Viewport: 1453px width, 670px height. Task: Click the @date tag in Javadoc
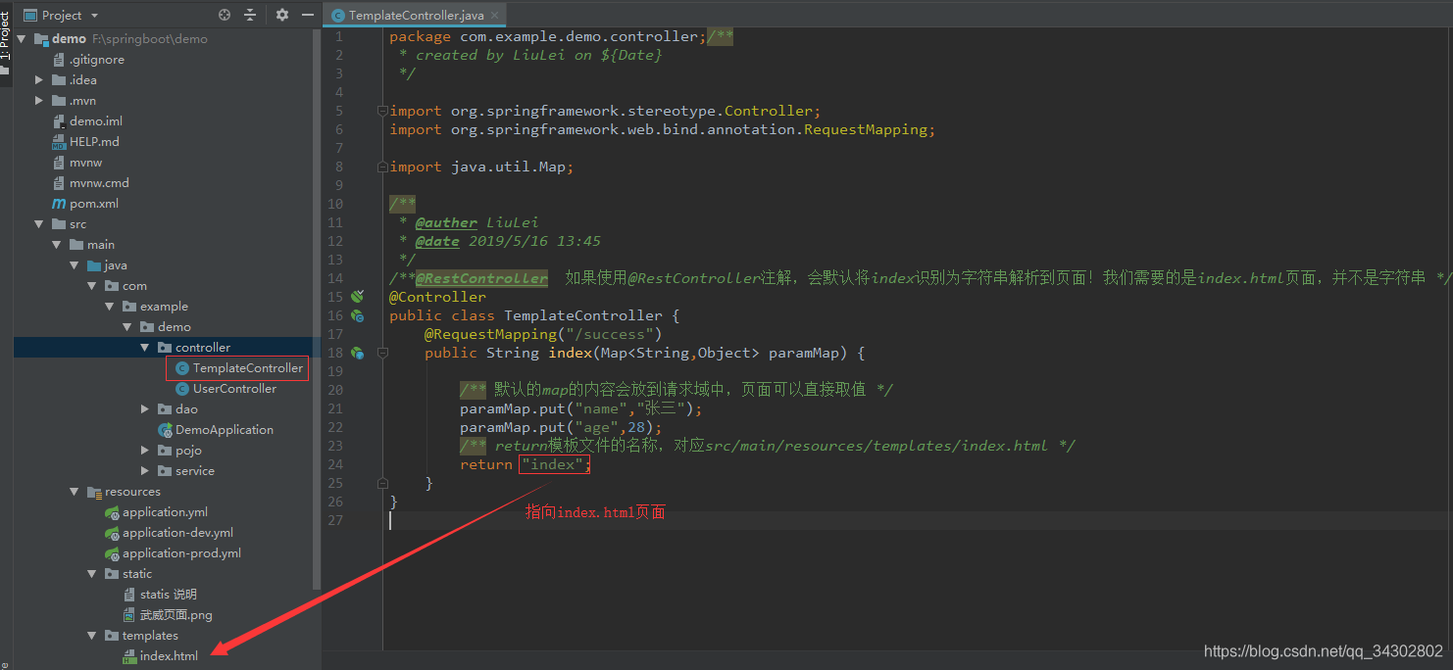(437, 241)
